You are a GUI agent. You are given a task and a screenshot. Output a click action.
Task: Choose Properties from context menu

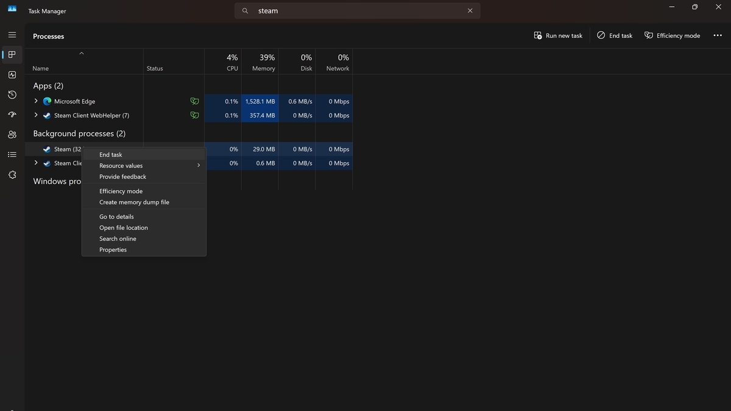tap(144, 250)
